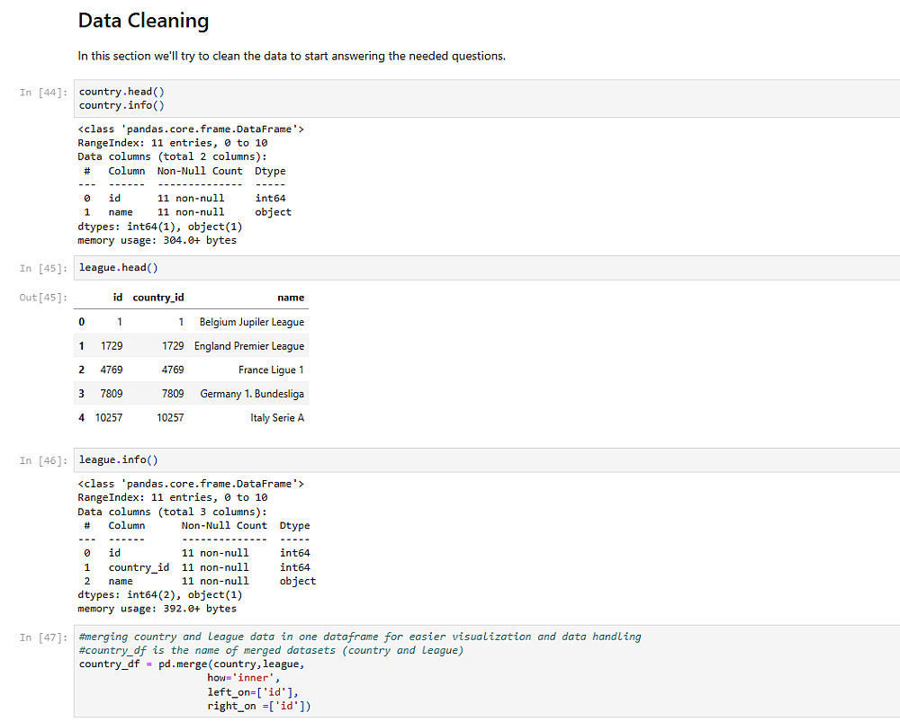Select the Germany 1. Bundesliga cell

[x=252, y=394]
